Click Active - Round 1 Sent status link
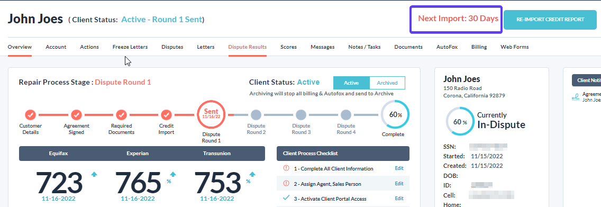 [162, 20]
